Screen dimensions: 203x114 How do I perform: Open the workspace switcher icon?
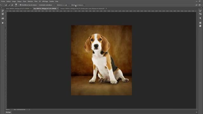tap(200, 5)
